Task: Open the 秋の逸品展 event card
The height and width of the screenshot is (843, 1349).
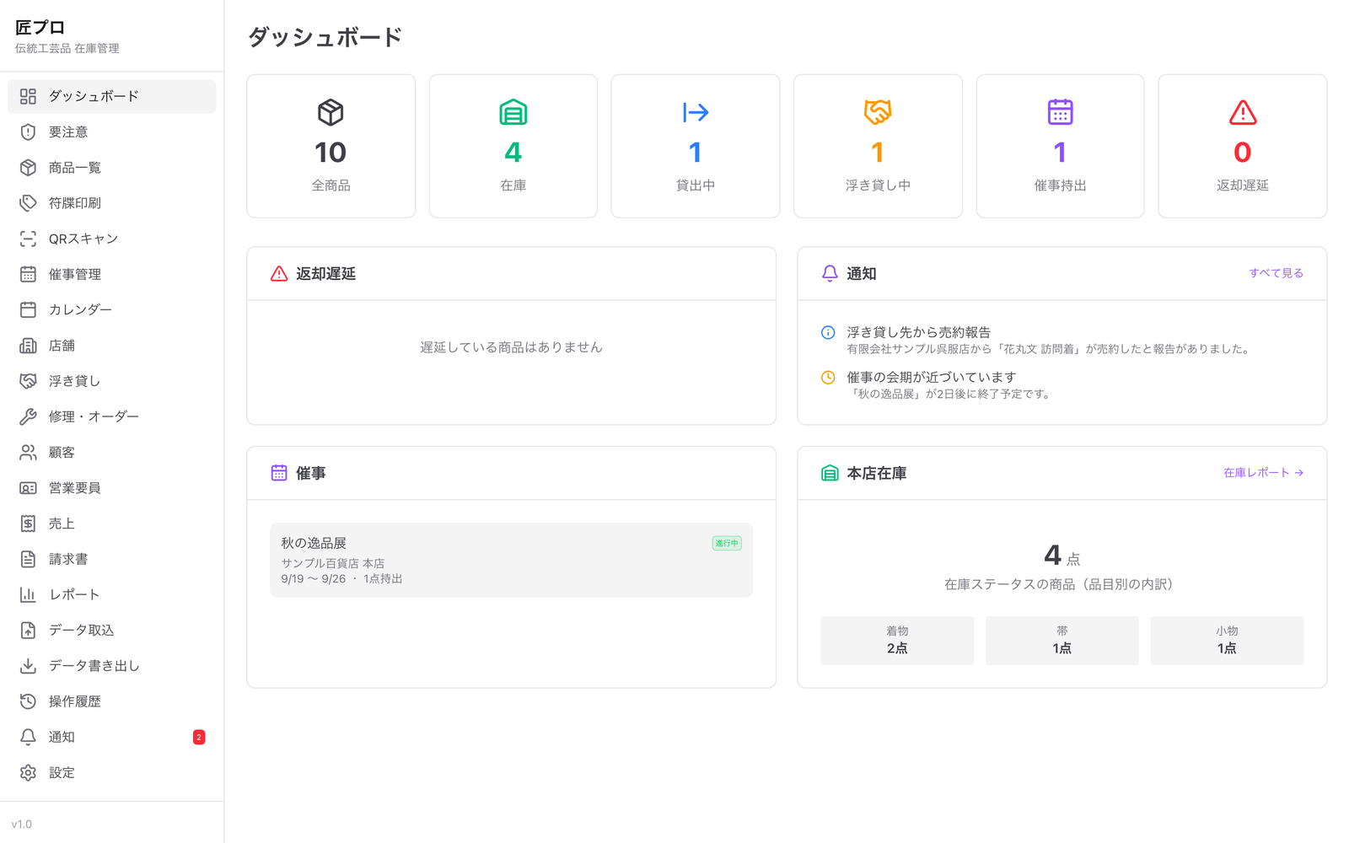Action: tap(511, 561)
